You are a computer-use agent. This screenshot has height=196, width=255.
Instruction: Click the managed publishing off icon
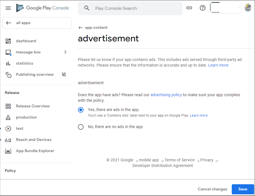pyautogui.click(x=64, y=74)
